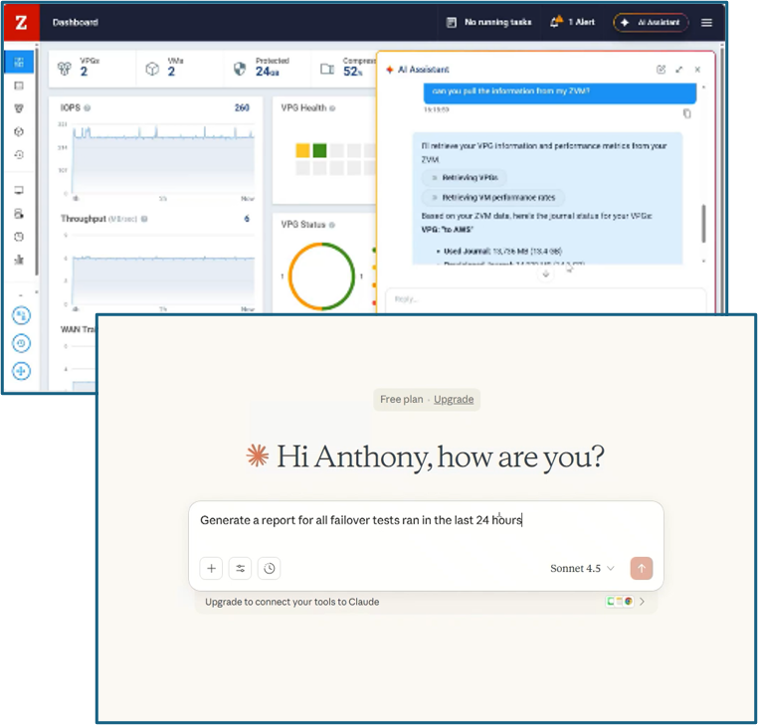Click the VPG Status donut chart
The height and width of the screenshot is (725, 758).
point(321,276)
